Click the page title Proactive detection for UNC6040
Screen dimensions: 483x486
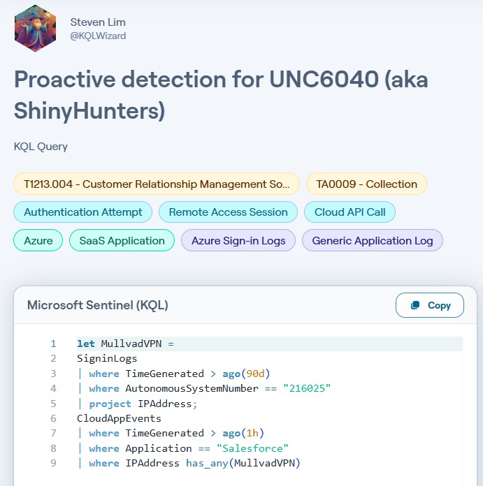point(221,95)
